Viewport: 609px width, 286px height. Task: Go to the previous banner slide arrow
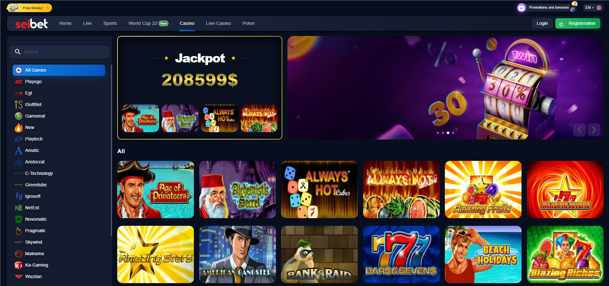pos(579,130)
